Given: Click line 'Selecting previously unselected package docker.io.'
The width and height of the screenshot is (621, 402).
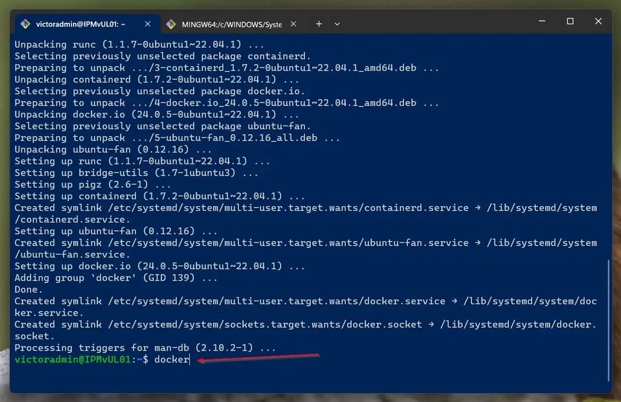Looking at the screenshot, I should coord(160,91).
